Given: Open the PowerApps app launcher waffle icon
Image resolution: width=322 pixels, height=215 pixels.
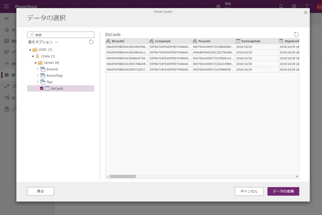Looking at the screenshot, I should pyautogui.click(x=6, y=6).
